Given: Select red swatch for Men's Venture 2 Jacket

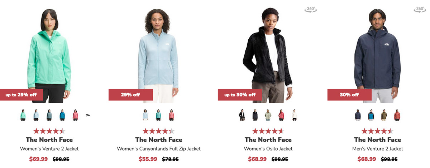Looking at the screenshot, I should tap(397, 115).
